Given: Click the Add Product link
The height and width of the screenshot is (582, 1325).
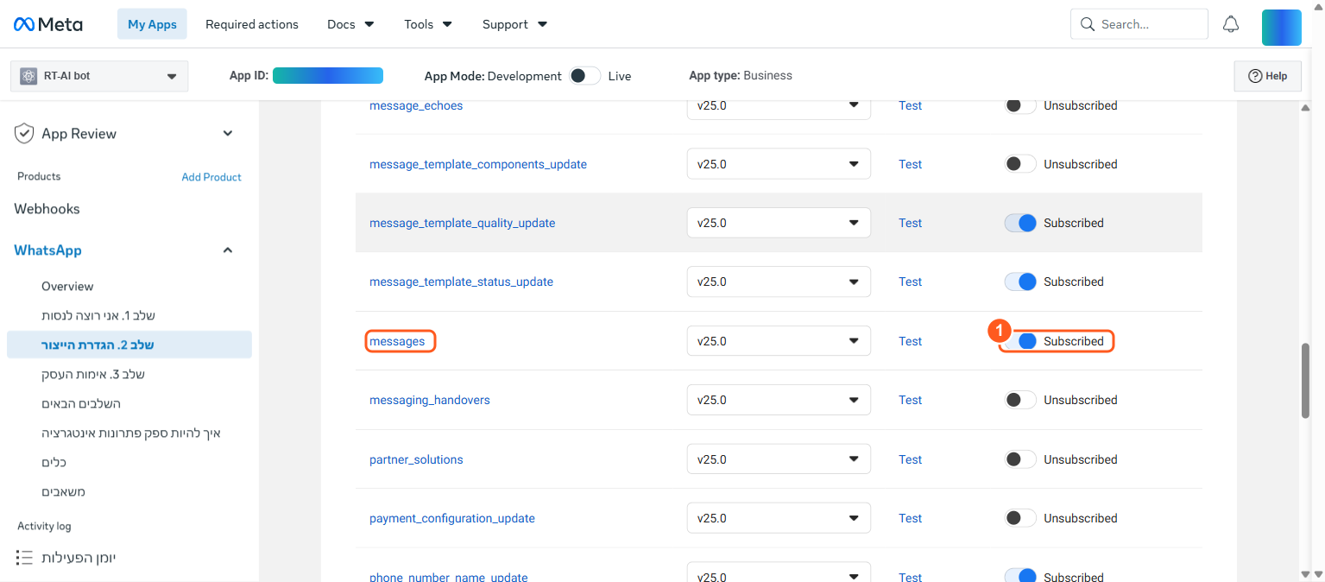Looking at the screenshot, I should pyautogui.click(x=211, y=177).
